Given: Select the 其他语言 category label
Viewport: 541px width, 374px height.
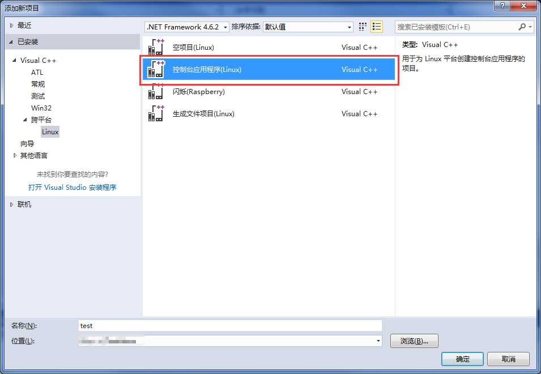Looking at the screenshot, I should (34, 156).
